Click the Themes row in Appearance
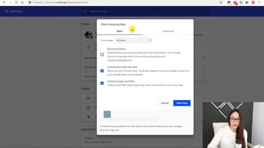The image size is (264, 148). [145, 140]
